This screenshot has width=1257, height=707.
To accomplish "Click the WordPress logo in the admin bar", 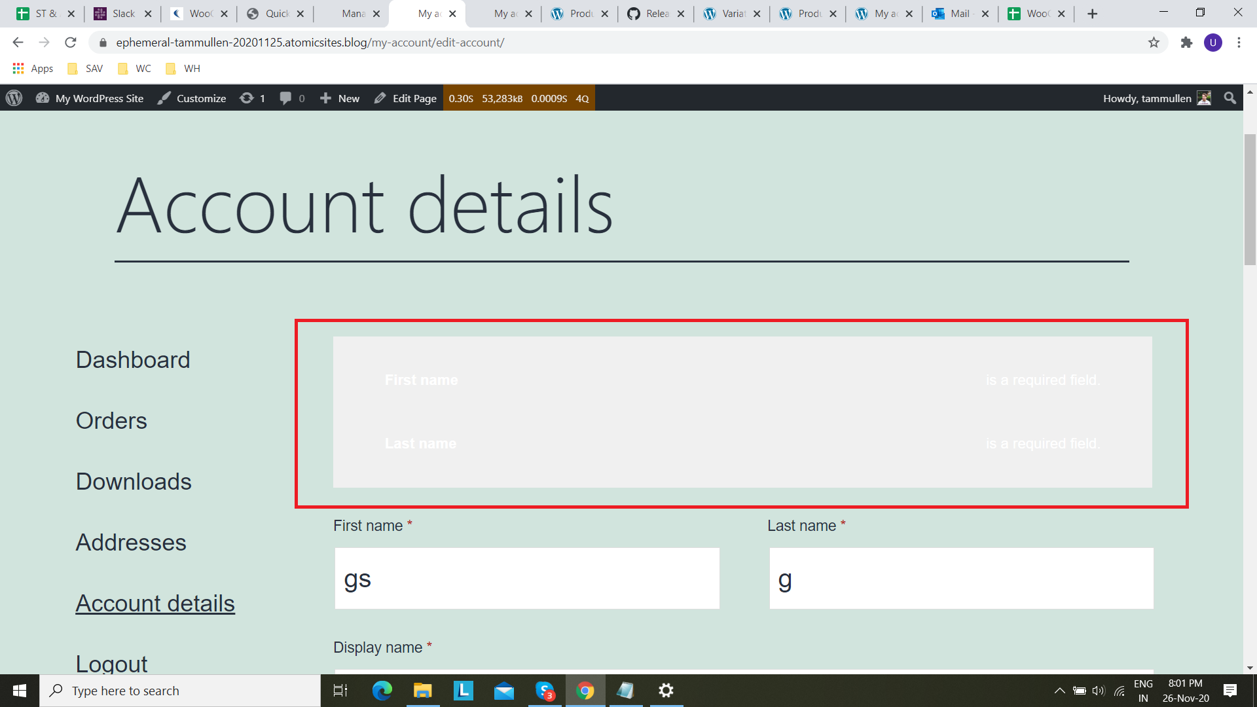I will pos(14,98).
